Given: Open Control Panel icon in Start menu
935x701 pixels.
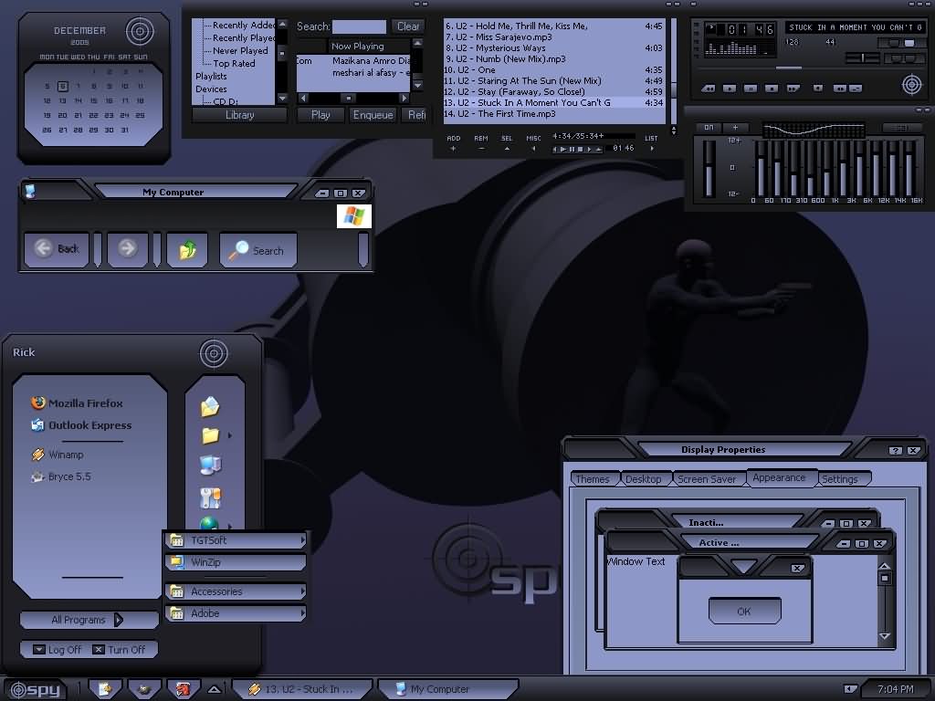Looking at the screenshot, I should click(211, 497).
